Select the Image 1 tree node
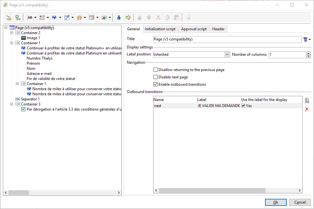Screen dimensions: 314x209 (33, 38)
